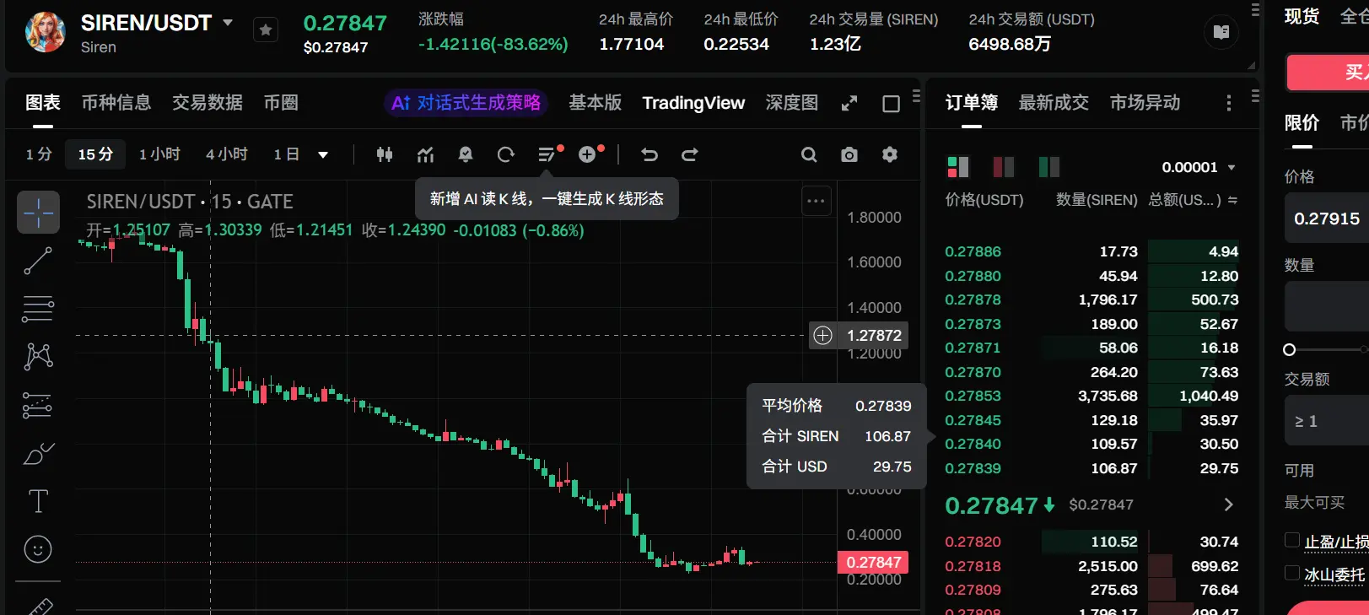Open the AI 对话式生成策略 button
The width and height of the screenshot is (1369, 615).
pos(466,103)
